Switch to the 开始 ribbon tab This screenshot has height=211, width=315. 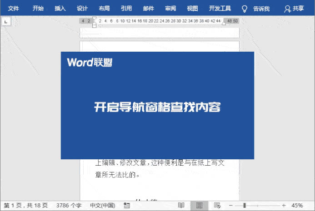38,9
